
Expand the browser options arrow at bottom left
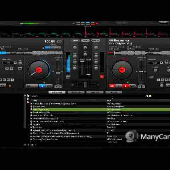click(x=35, y=145)
